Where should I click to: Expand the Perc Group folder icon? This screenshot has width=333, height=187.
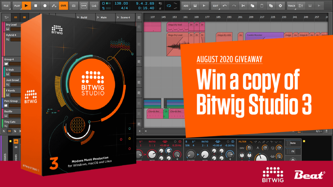point(6,105)
